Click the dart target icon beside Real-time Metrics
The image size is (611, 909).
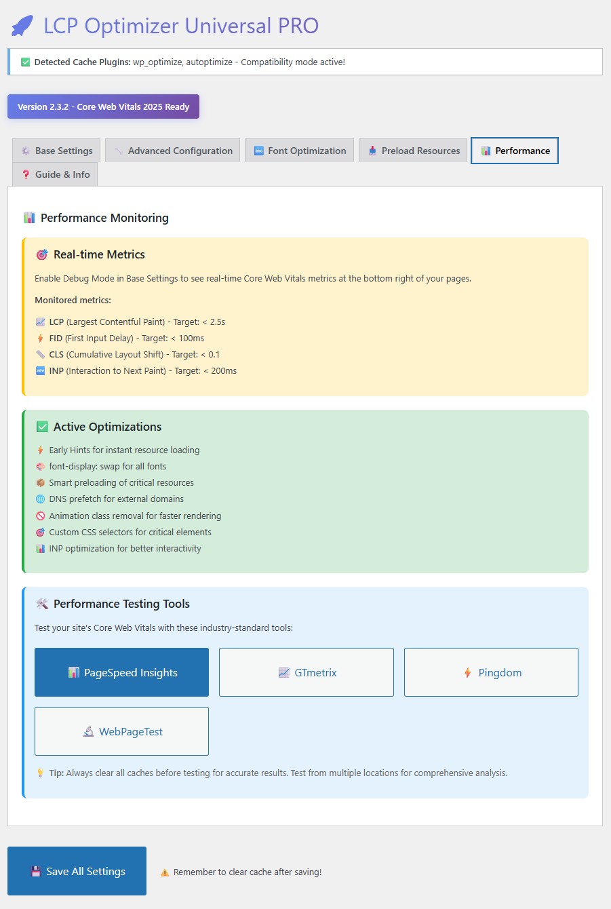[x=43, y=254]
